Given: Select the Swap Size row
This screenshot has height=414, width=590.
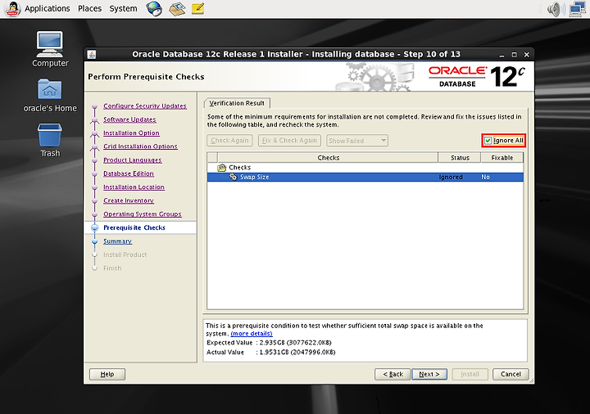Looking at the screenshot, I should coord(365,177).
